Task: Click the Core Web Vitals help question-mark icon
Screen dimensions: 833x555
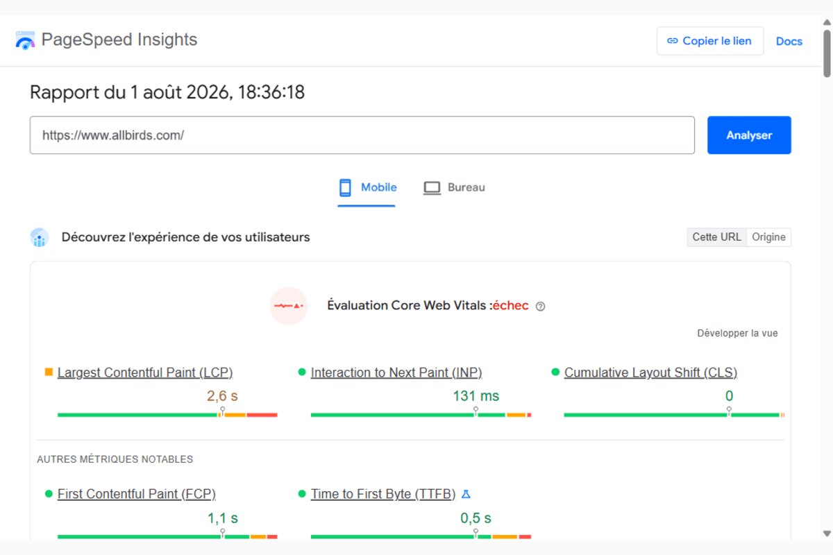Action: tap(541, 307)
